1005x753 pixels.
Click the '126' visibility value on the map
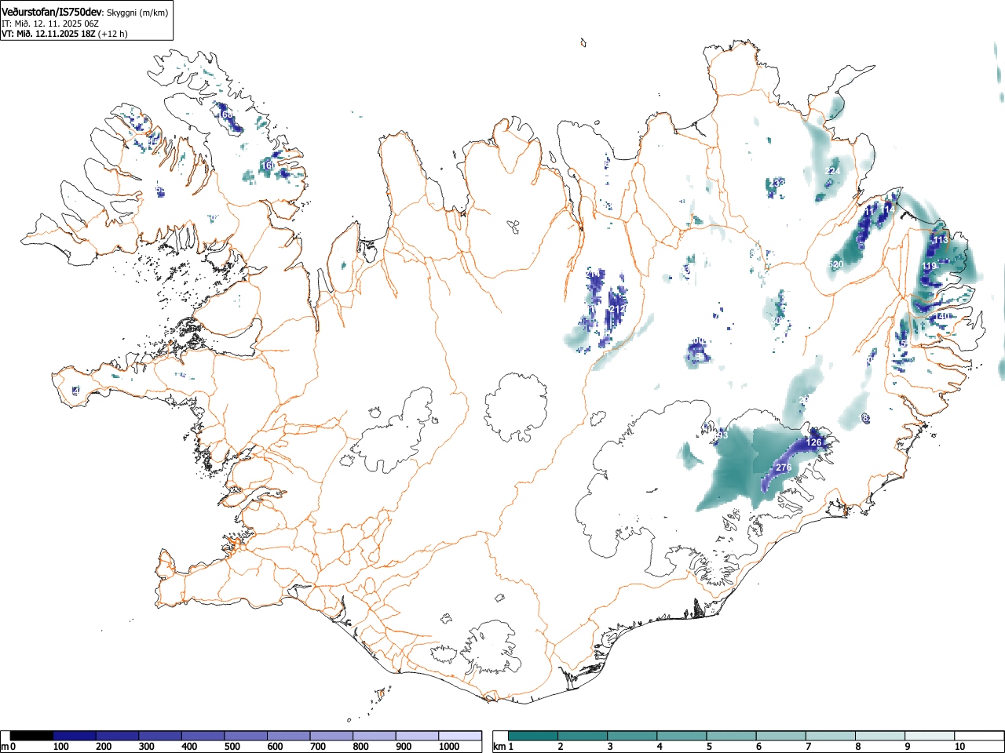pyautogui.click(x=813, y=442)
